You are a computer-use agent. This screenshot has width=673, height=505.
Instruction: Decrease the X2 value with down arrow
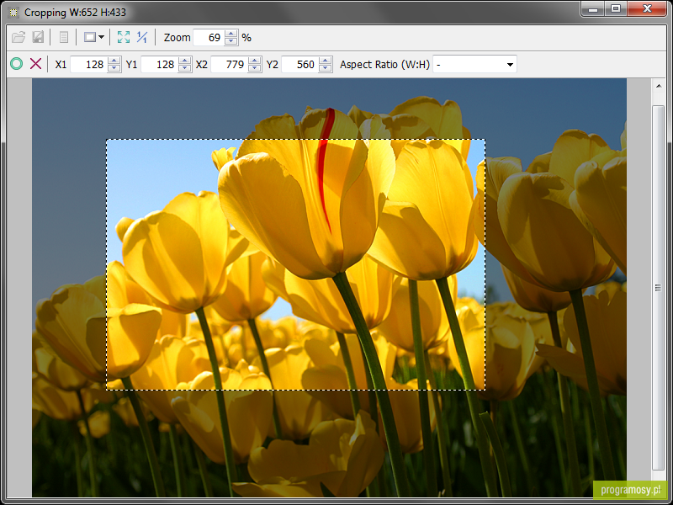coord(255,68)
